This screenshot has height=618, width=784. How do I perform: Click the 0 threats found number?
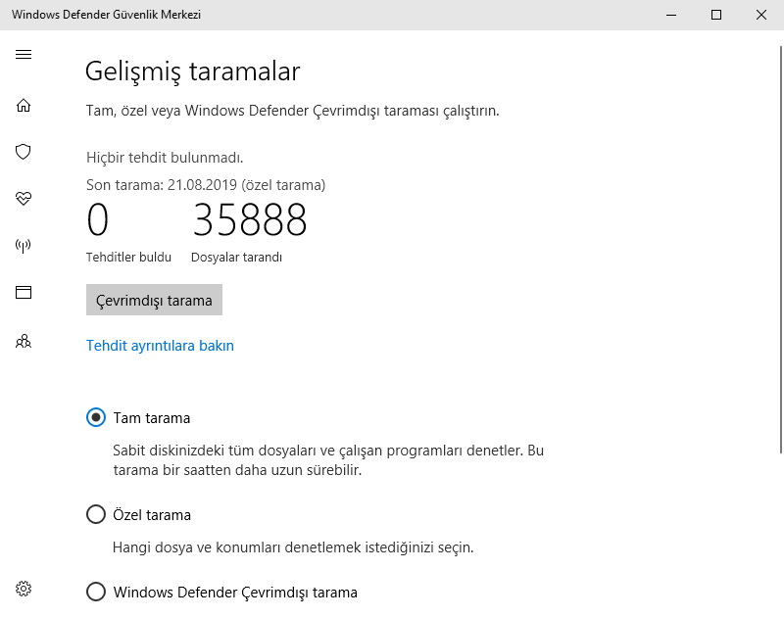point(97,219)
